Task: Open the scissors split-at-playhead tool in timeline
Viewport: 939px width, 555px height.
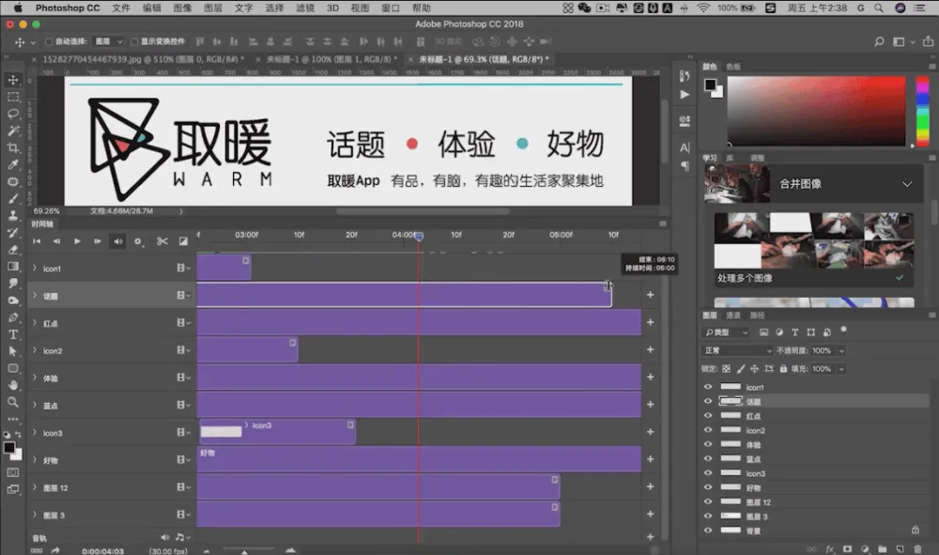Action: coord(162,241)
